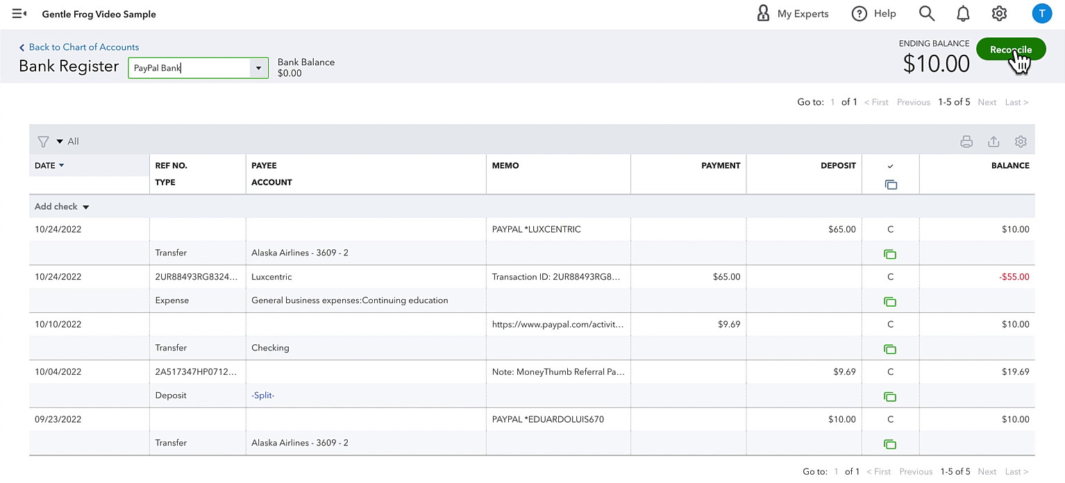Open My Experts person icon
Image resolution: width=1065 pixels, height=483 pixels.
(763, 14)
